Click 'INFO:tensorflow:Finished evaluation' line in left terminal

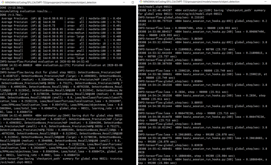pos(44,62)
